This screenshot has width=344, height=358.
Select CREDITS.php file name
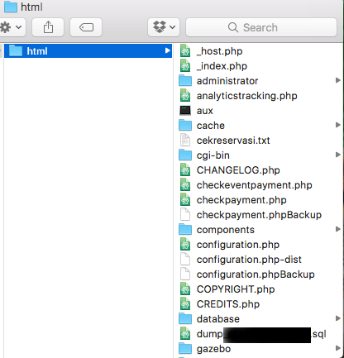click(228, 304)
